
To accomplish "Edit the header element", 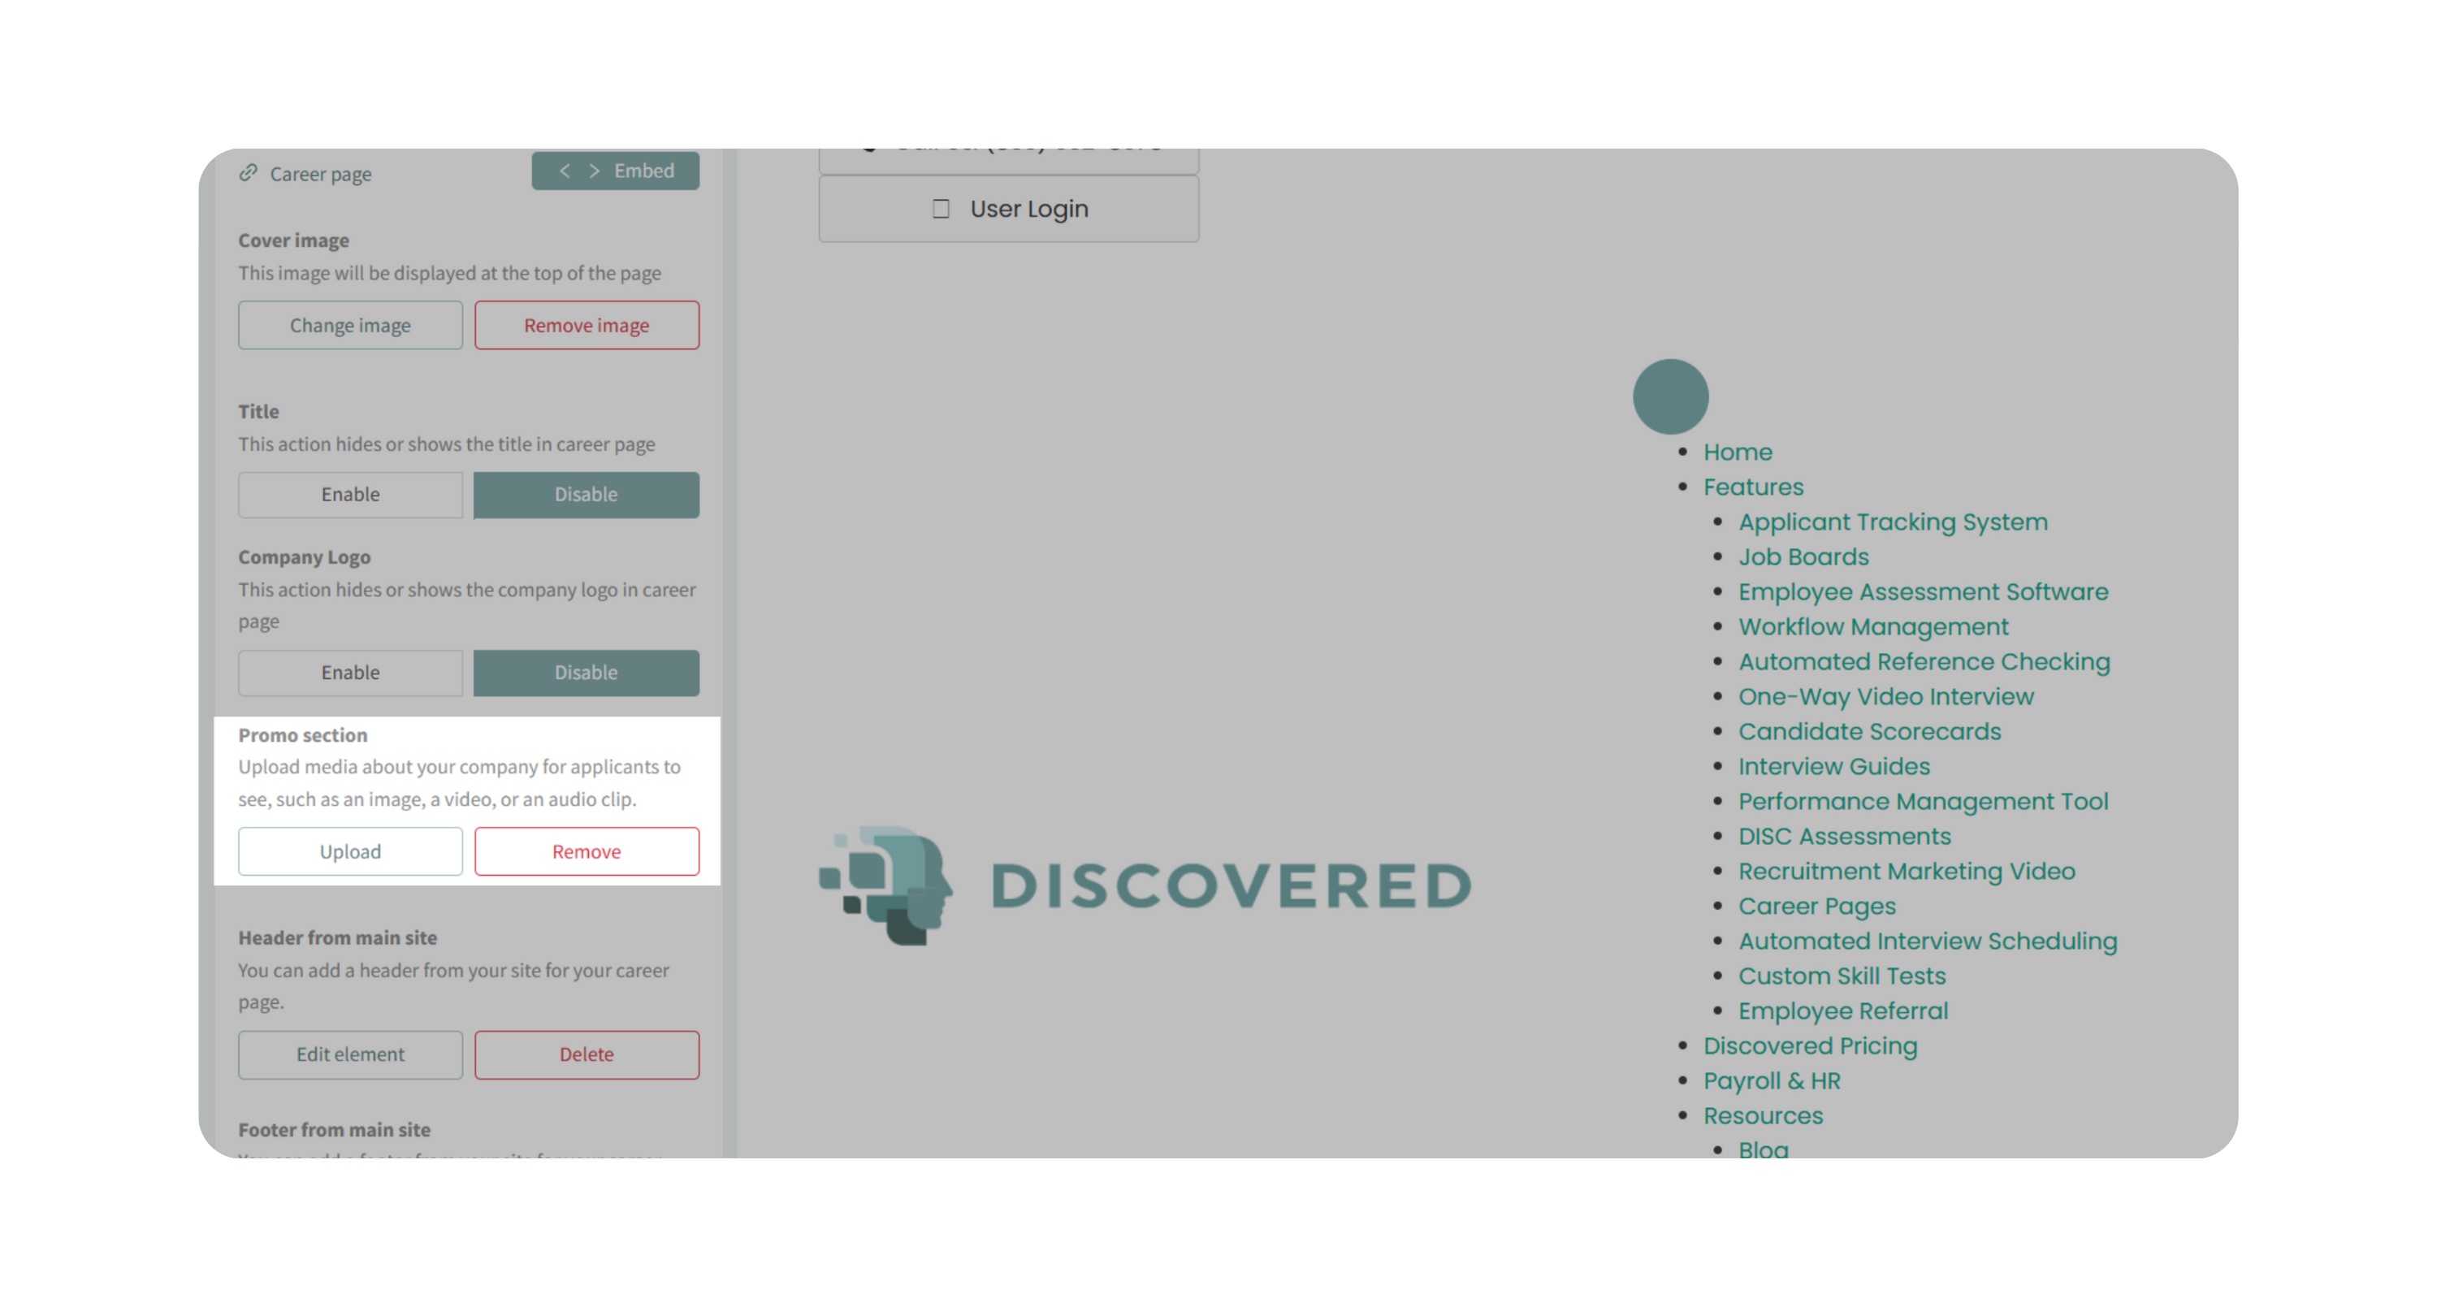I will [350, 1054].
